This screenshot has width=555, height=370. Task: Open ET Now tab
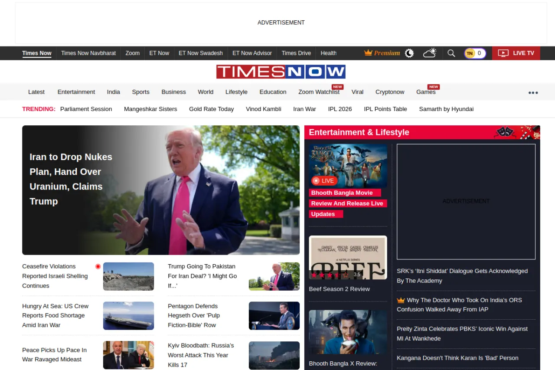pos(159,53)
